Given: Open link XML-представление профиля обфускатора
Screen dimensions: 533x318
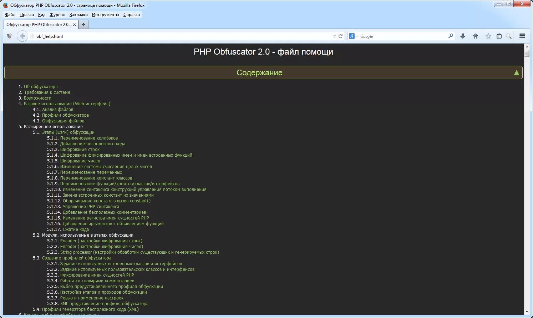Looking at the screenshot, I should tap(104, 304).
